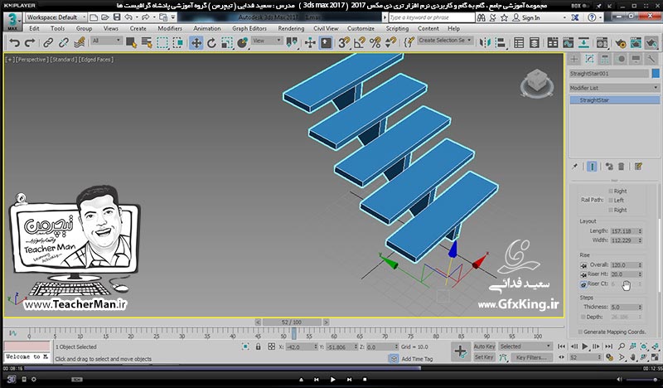Viewport: 663px width, 388px height.
Task: Click the large Set Keys plus button
Action: pyautogui.click(x=461, y=352)
